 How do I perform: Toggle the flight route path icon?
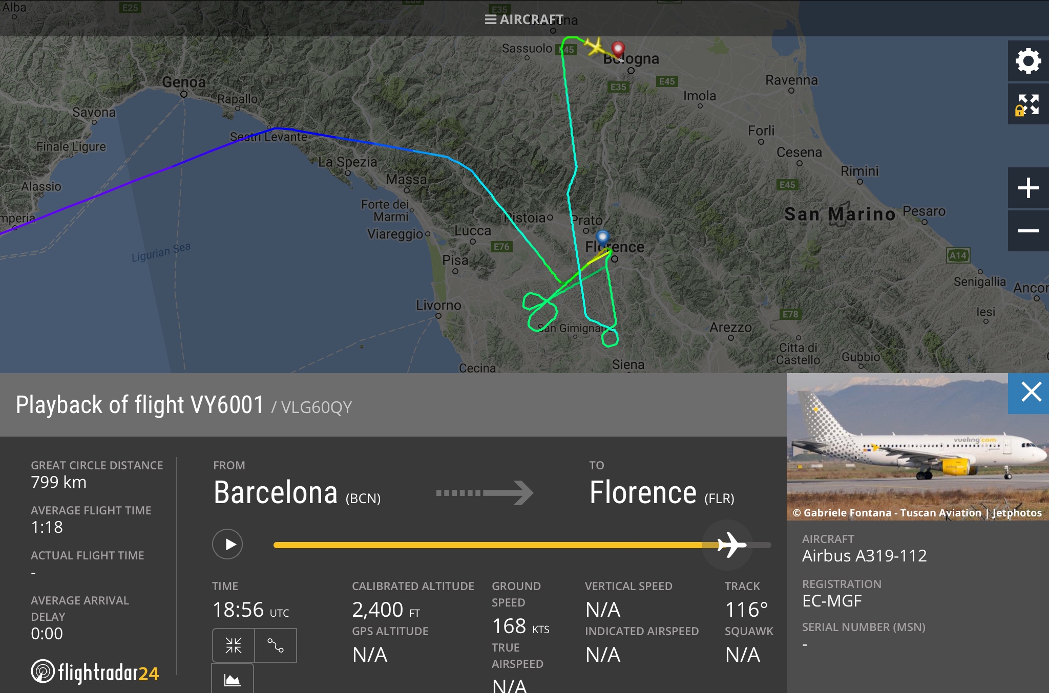pos(276,645)
